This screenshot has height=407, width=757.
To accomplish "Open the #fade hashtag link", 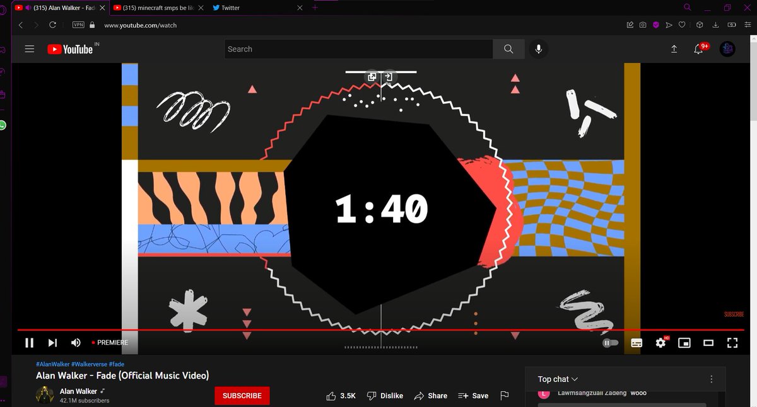I will pos(117,364).
